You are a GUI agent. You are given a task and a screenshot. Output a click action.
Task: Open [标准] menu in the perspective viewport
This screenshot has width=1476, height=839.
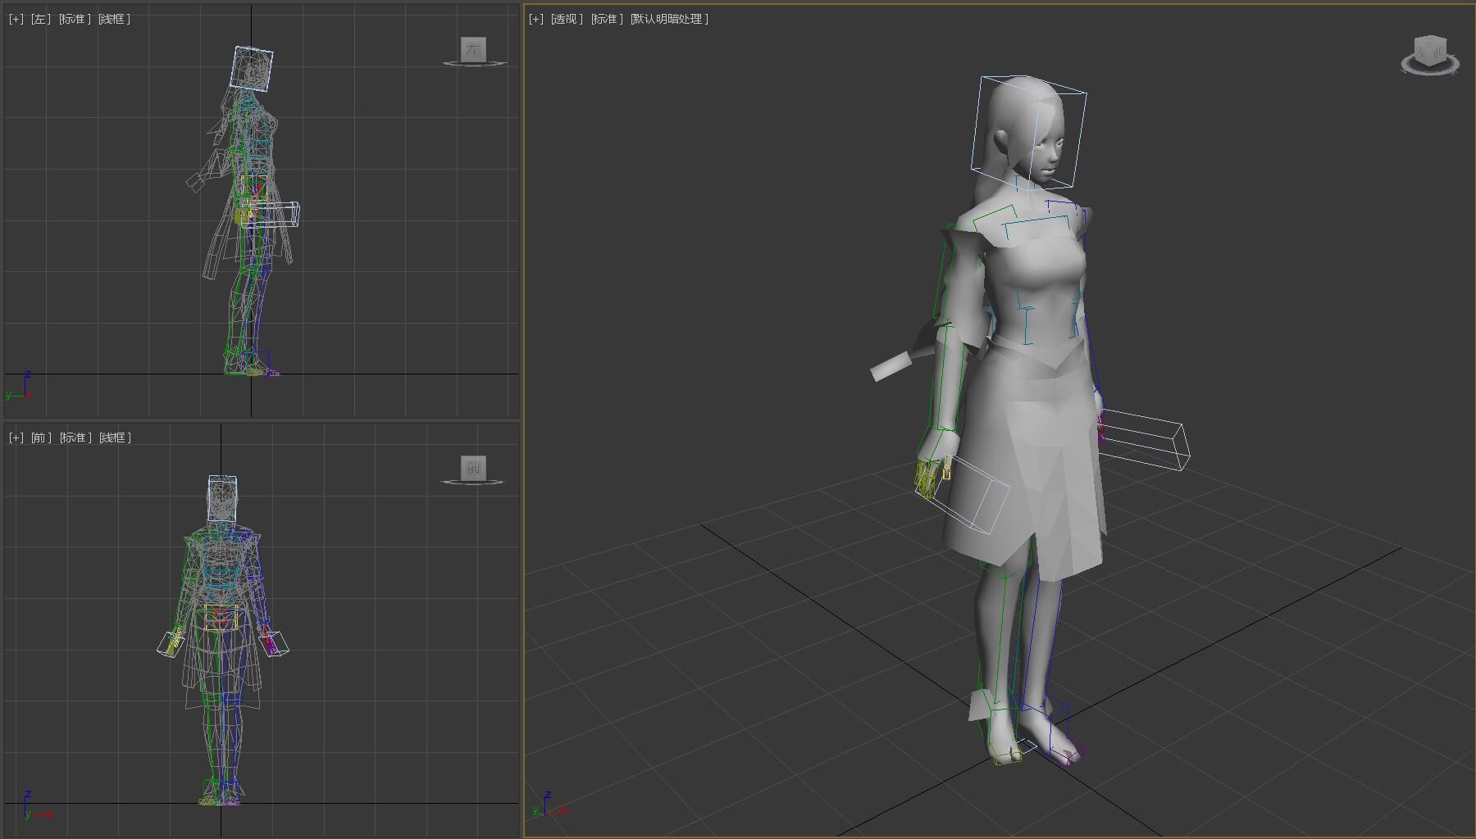pyautogui.click(x=607, y=19)
